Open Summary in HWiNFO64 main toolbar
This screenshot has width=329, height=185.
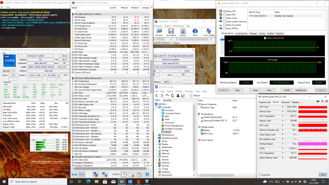159,32
